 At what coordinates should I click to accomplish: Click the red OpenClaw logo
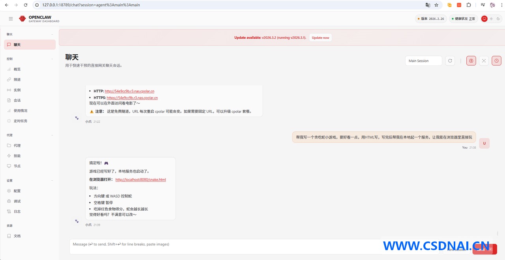coord(22,19)
